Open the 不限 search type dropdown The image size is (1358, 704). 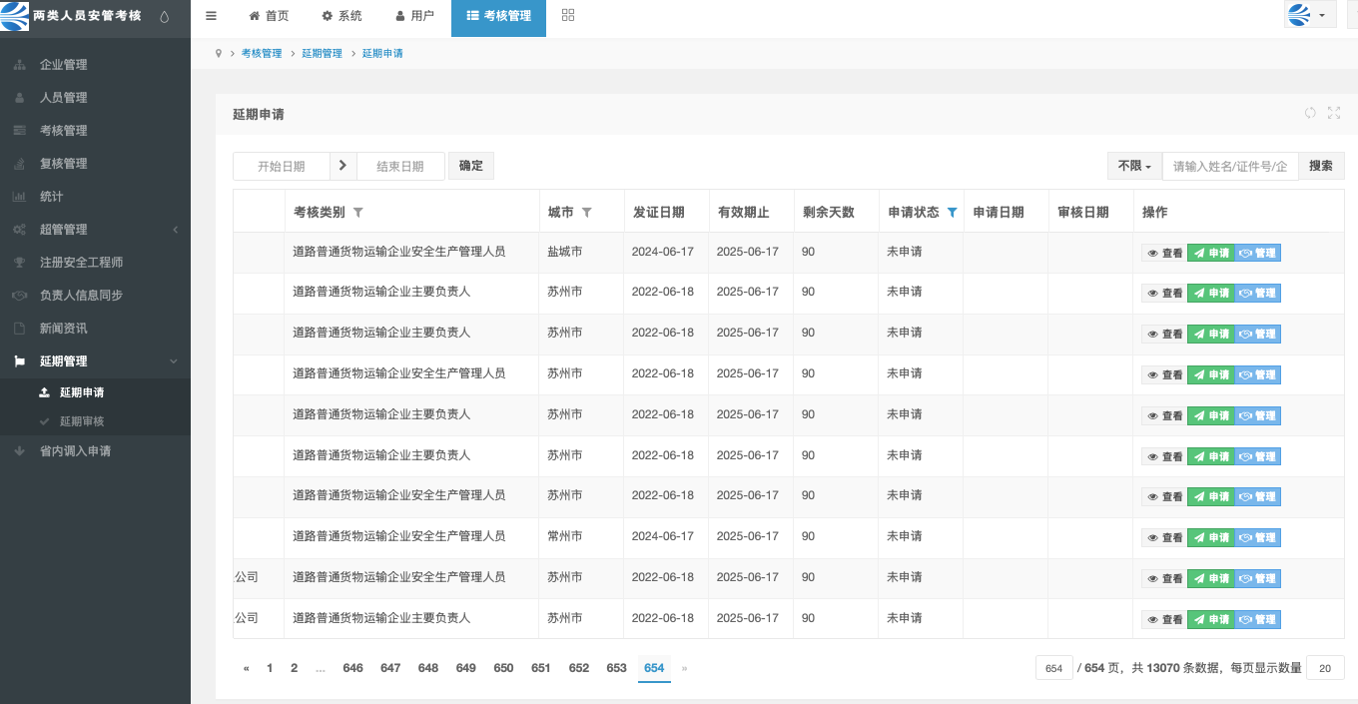[x=1134, y=166]
